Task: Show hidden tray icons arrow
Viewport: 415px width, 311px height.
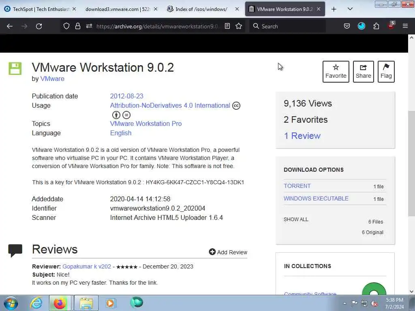Action: pyautogui.click(x=344, y=303)
